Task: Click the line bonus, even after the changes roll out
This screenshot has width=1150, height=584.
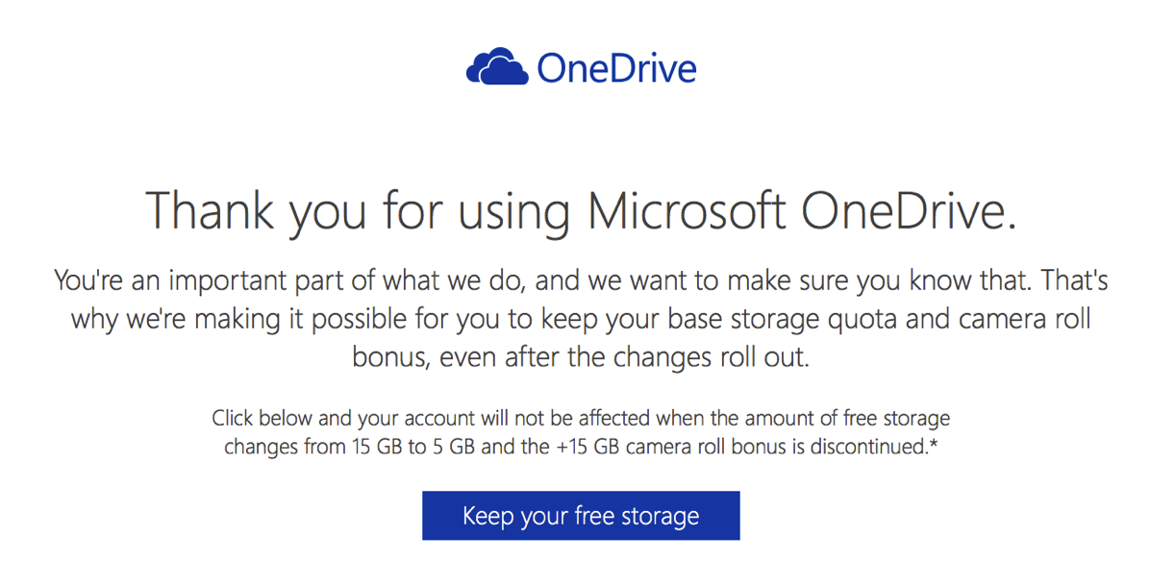Action: pyautogui.click(x=581, y=357)
